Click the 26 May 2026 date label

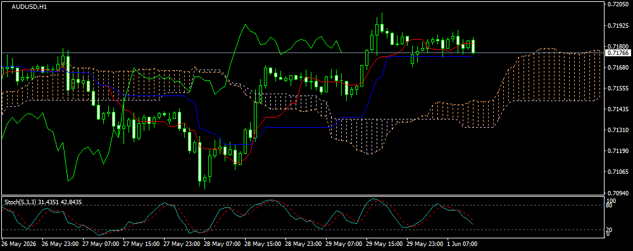[x=18, y=244]
